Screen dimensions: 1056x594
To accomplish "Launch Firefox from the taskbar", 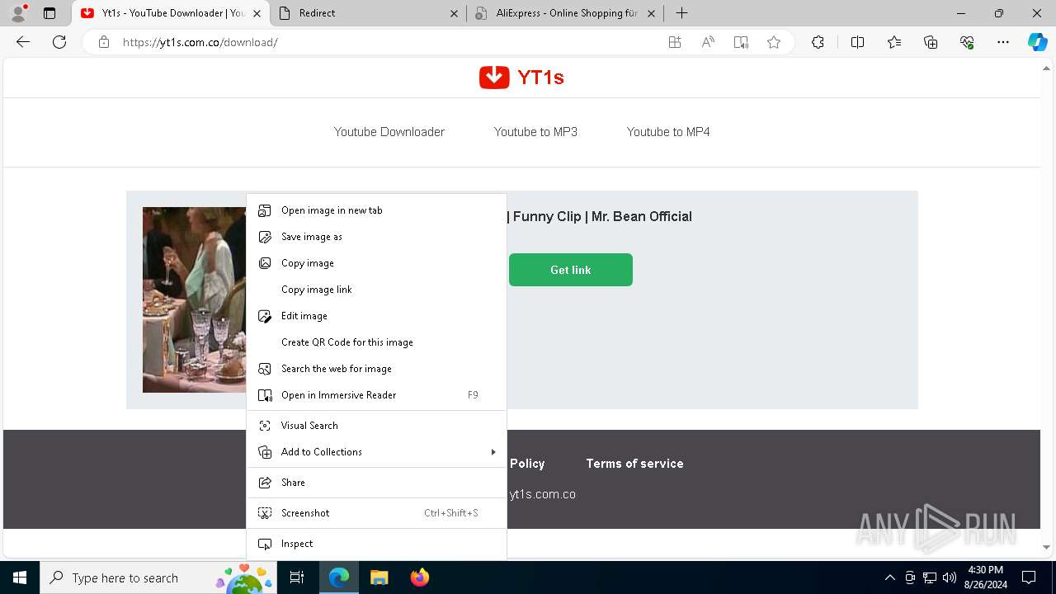I will coord(419,577).
